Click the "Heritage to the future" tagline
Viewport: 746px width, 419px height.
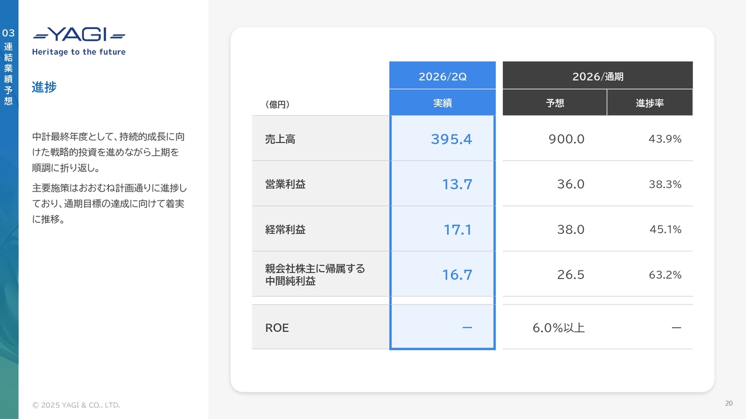click(79, 52)
